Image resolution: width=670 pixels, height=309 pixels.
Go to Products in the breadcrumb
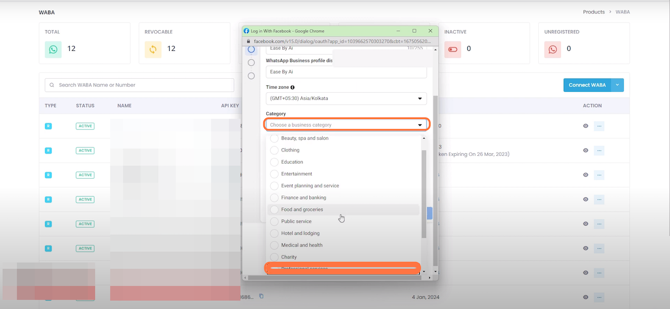(594, 12)
